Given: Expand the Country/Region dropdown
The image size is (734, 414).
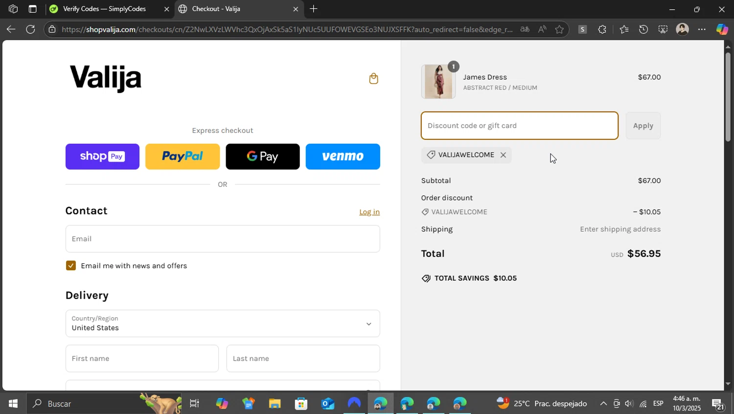Looking at the screenshot, I should [223, 324].
